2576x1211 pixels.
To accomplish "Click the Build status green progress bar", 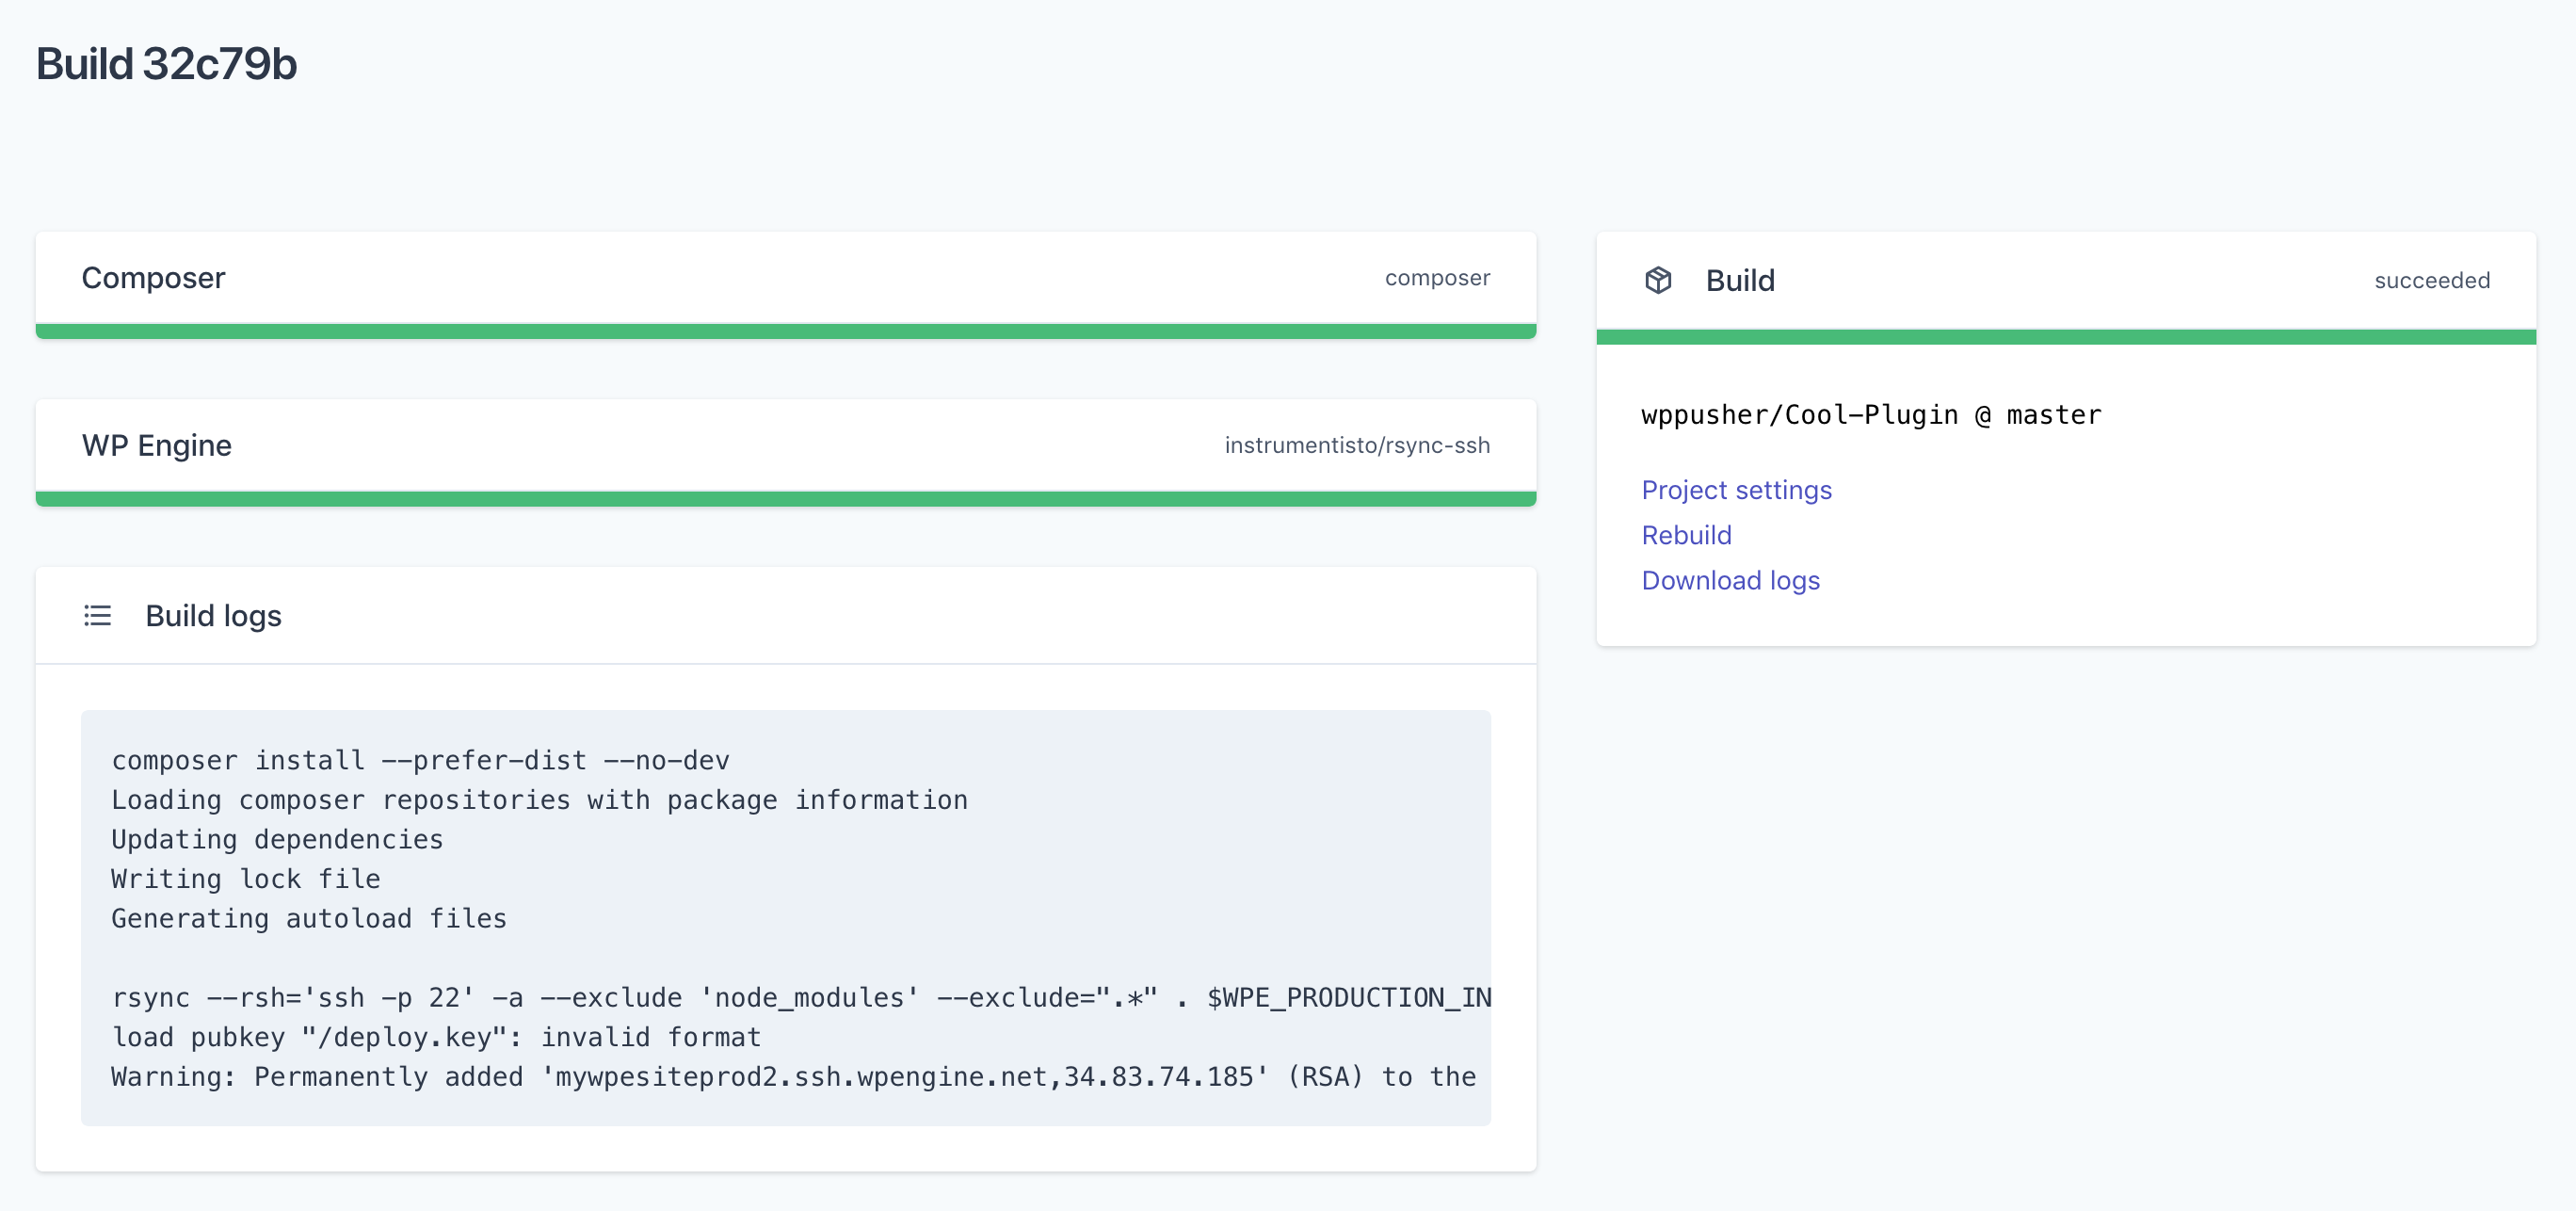I will tap(2066, 337).
